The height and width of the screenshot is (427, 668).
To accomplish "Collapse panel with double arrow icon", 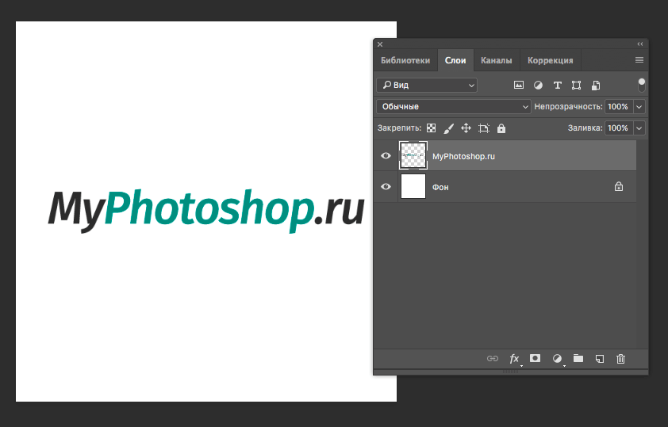I will 640,44.
